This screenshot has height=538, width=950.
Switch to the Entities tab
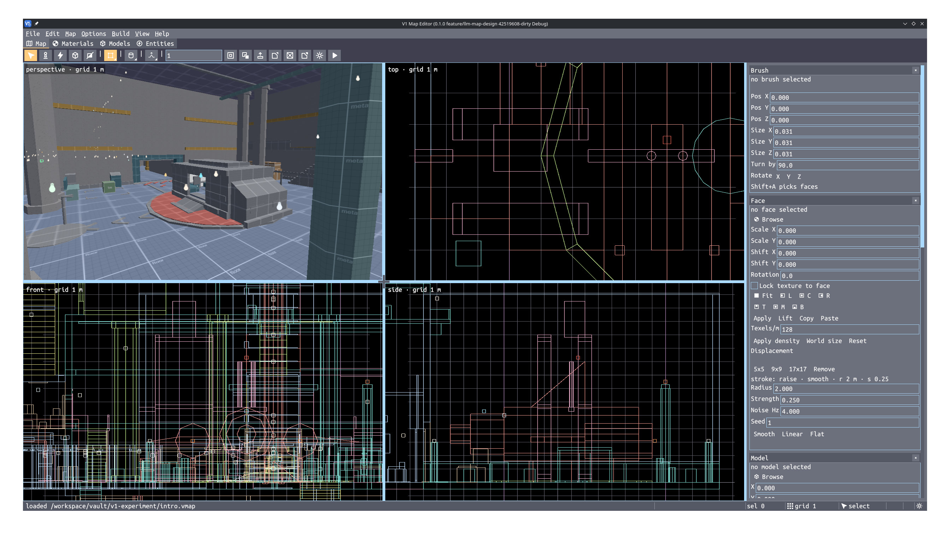click(155, 44)
